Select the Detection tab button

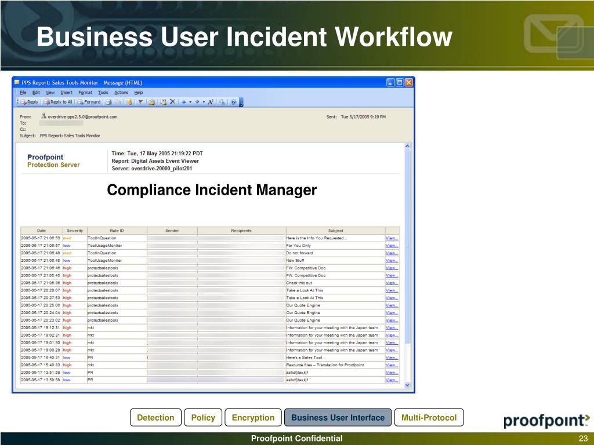[x=155, y=417]
